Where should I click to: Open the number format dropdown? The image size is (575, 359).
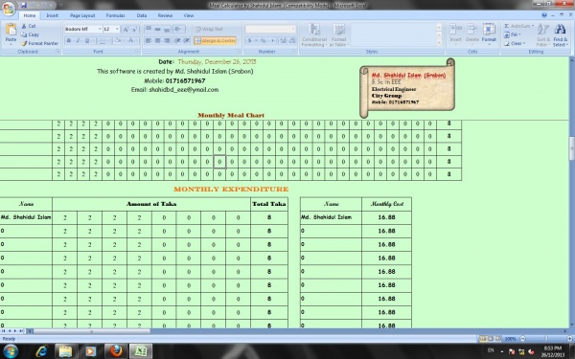pyautogui.click(x=293, y=29)
